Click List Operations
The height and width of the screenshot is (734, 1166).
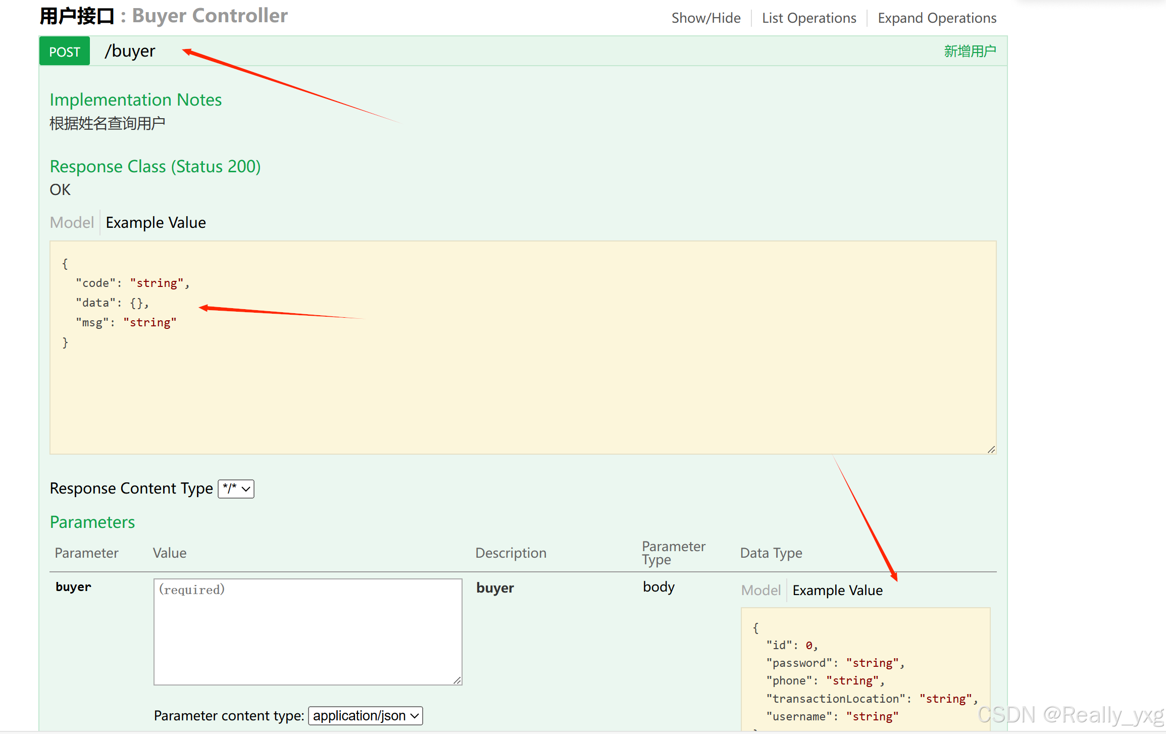pos(809,18)
